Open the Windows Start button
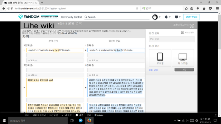The image size is (221, 124). tap(4, 121)
